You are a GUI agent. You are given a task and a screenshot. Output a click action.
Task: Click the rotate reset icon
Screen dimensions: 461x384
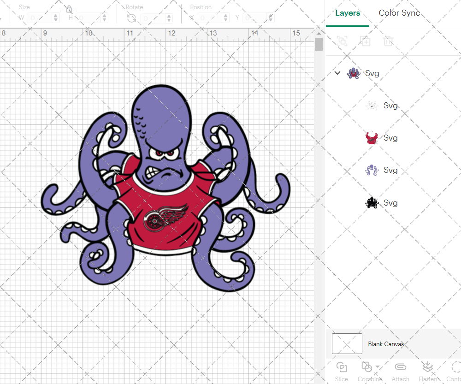[x=131, y=17]
